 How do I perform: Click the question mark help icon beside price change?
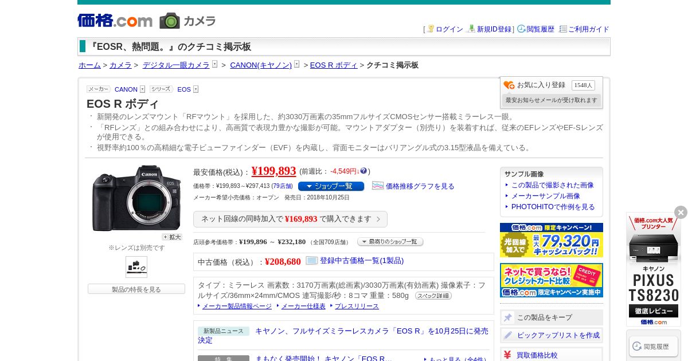point(363,171)
